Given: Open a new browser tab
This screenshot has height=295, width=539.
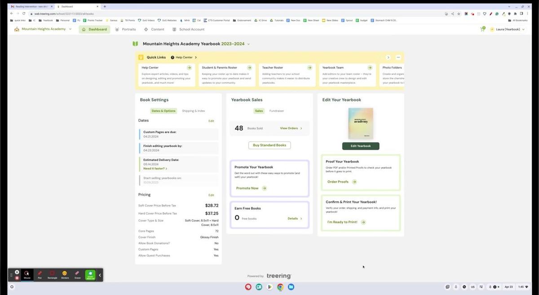Looking at the screenshot, I should pyautogui.click(x=105, y=7).
